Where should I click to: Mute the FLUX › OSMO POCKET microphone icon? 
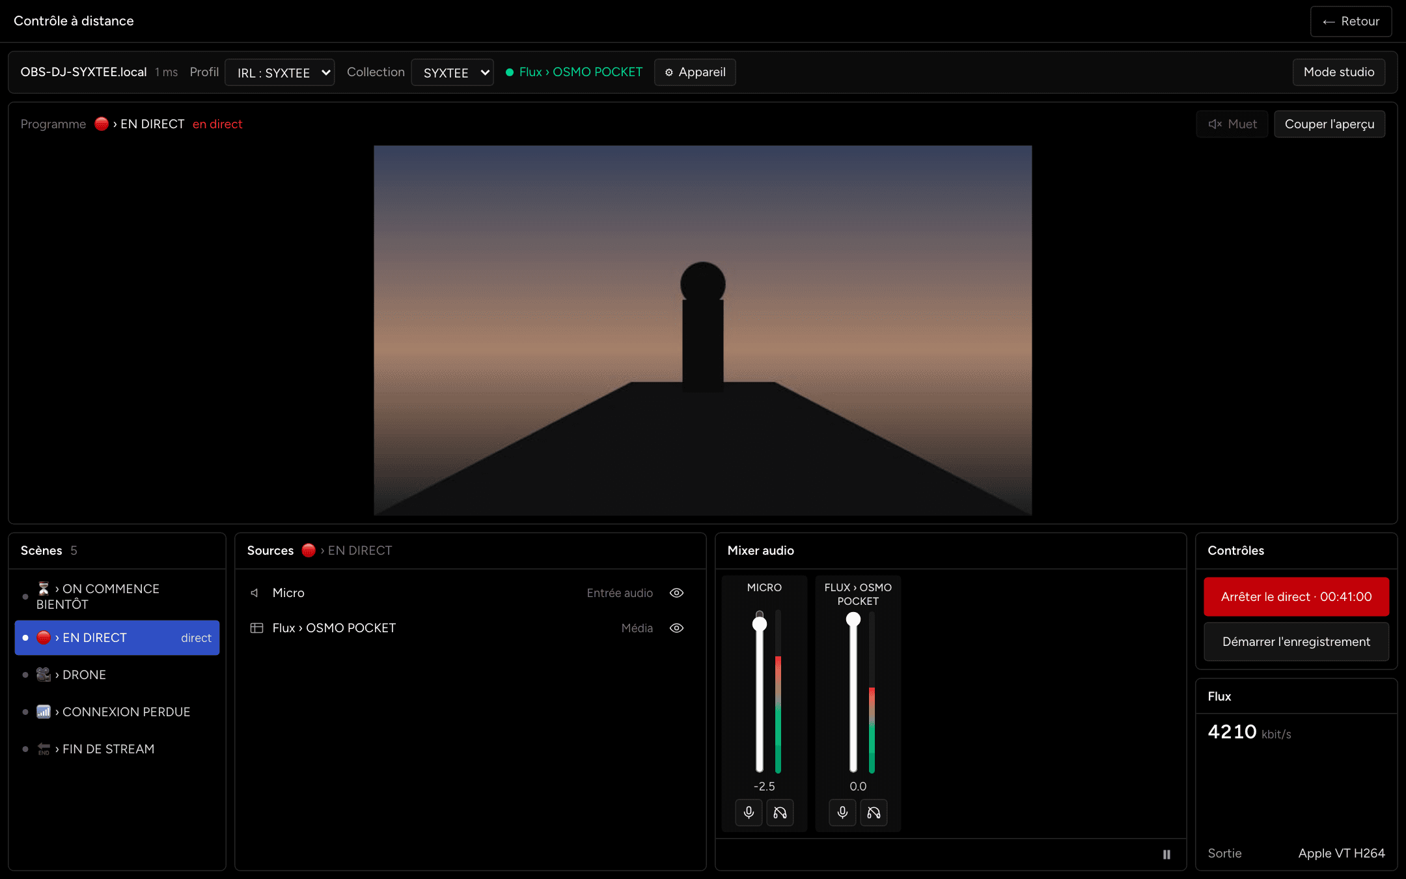tap(842, 812)
